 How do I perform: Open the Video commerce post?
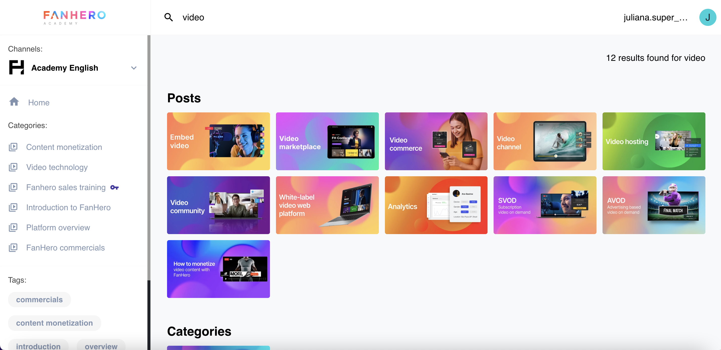[x=436, y=141]
